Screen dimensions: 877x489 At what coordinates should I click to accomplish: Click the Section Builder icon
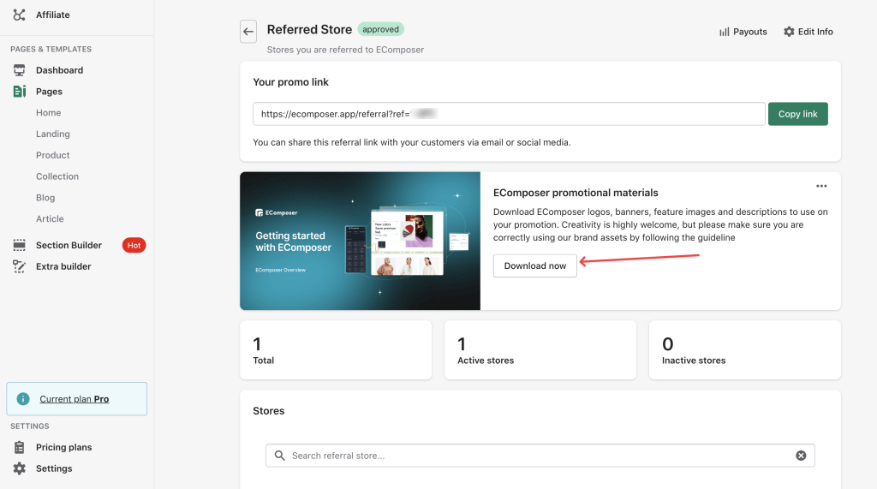19,245
